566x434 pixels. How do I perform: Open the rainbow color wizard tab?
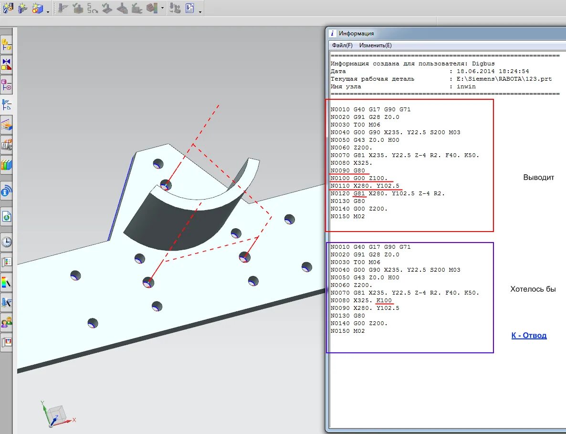point(7,282)
